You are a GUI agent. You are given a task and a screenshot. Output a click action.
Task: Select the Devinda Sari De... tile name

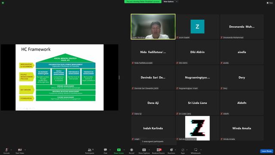pos(153,77)
